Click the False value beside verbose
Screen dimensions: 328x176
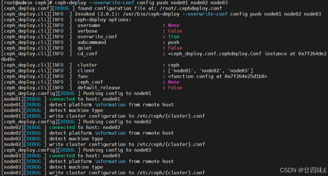(175, 31)
